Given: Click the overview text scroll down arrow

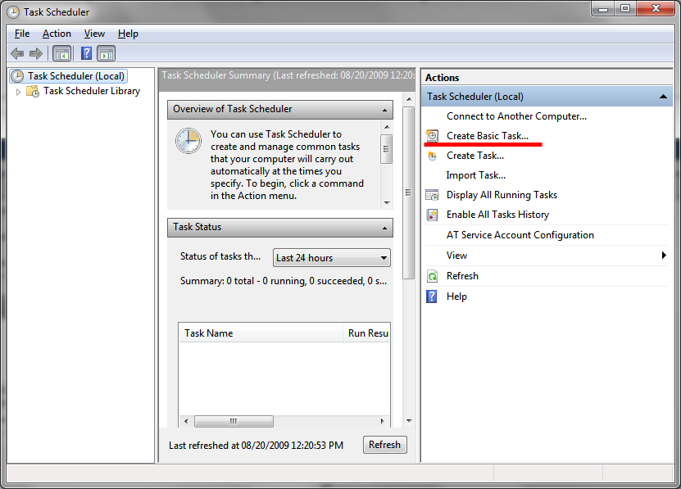Looking at the screenshot, I should [x=387, y=203].
